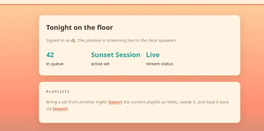This screenshot has width=264, height=131.
Task: Click the "active set" label
Action: click(x=100, y=64)
